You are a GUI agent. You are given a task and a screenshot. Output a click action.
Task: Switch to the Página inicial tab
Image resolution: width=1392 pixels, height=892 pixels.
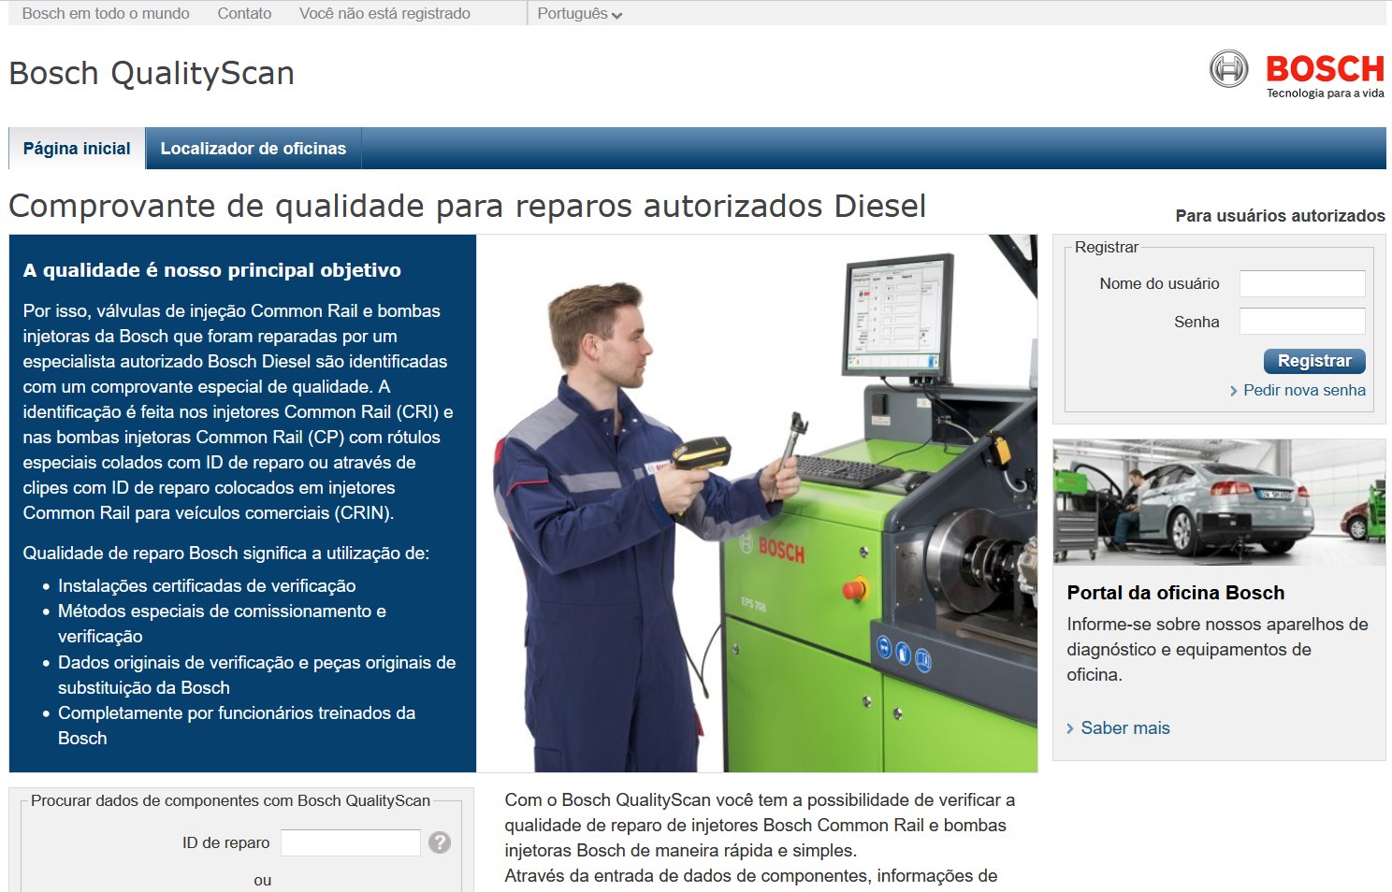pos(77,149)
